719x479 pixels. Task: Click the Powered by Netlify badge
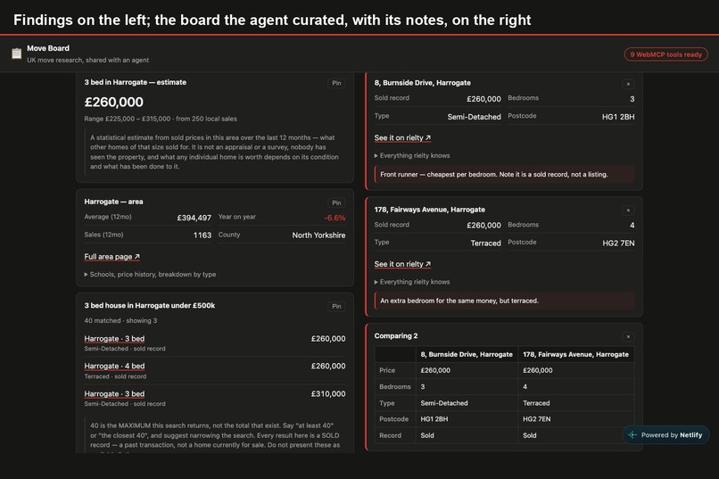(665, 435)
